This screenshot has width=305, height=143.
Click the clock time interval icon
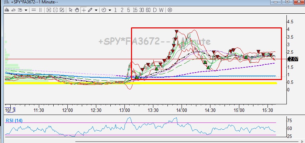tap(104, 10)
